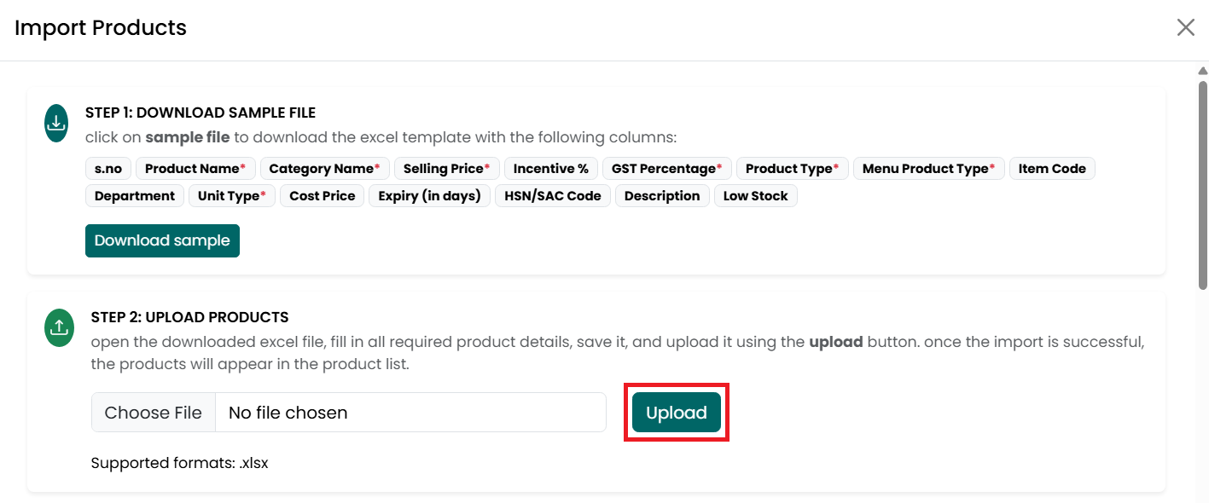Click the Download sample button
The width and height of the screenshot is (1209, 503).
tap(162, 240)
